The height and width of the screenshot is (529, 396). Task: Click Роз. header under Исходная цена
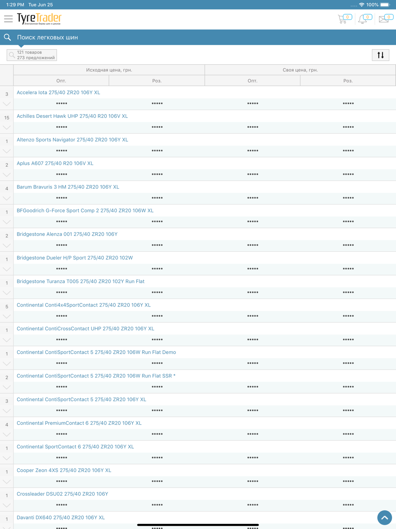click(x=157, y=80)
